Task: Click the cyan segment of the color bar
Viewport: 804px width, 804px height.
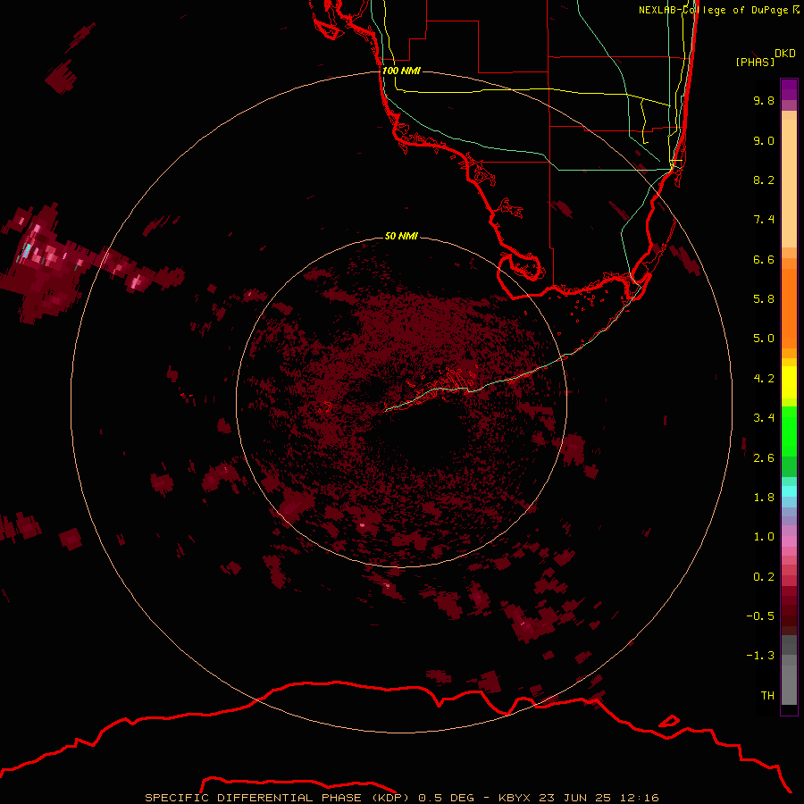Action: (789, 491)
